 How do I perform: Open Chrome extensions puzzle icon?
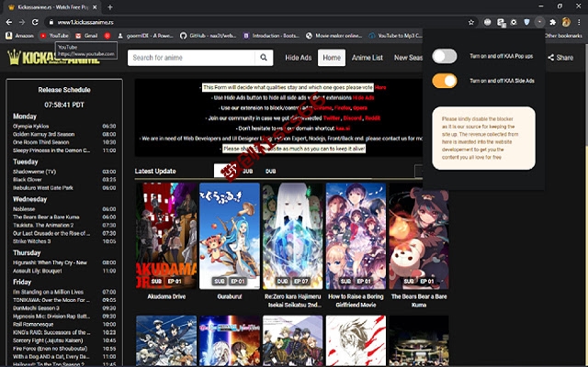click(x=552, y=22)
